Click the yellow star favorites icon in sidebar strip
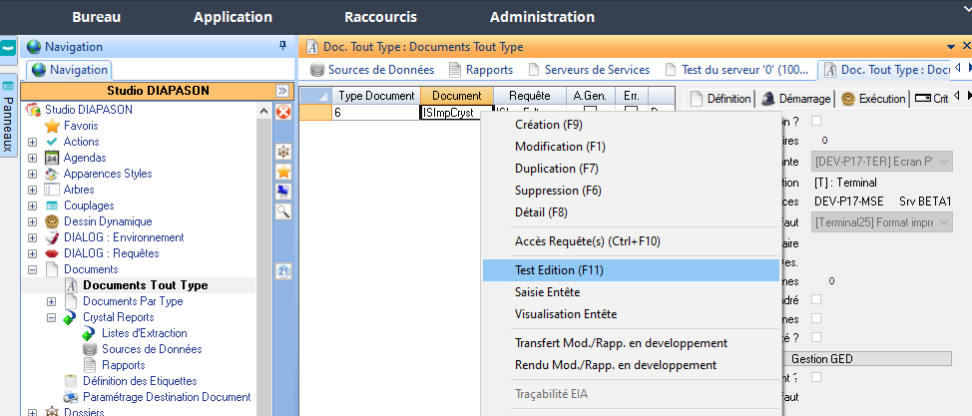 pos(282,172)
